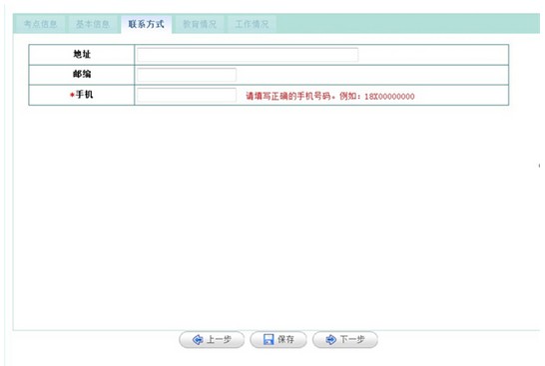
Task: Select the 联系方式 tab
Action: [x=146, y=24]
